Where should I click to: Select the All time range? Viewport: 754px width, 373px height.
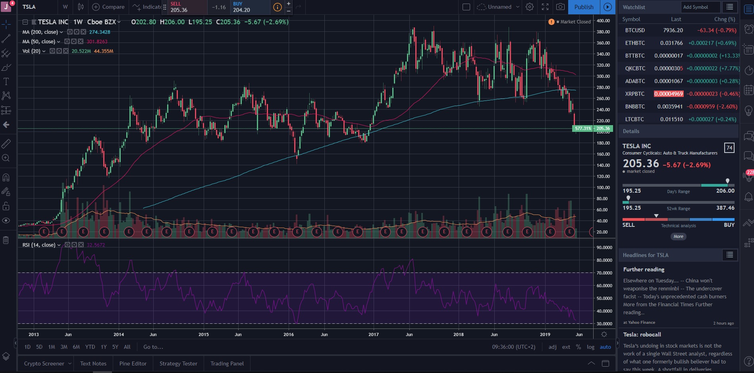(x=127, y=347)
